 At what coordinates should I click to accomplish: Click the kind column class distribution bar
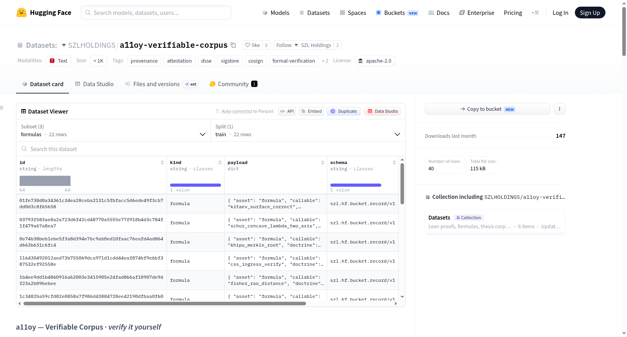click(x=196, y=185)
